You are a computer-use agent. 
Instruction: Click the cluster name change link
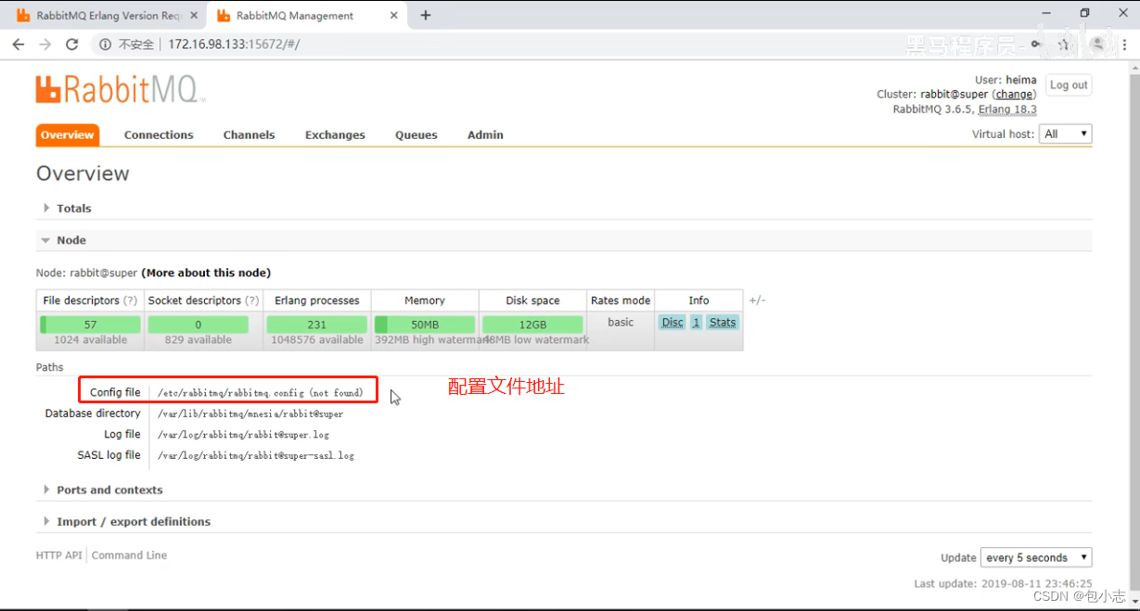pos(1015,95)
